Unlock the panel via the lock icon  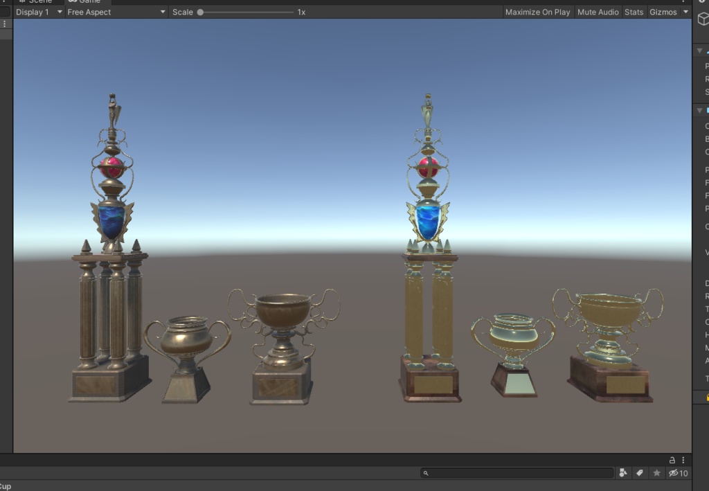tap(672, 460)
